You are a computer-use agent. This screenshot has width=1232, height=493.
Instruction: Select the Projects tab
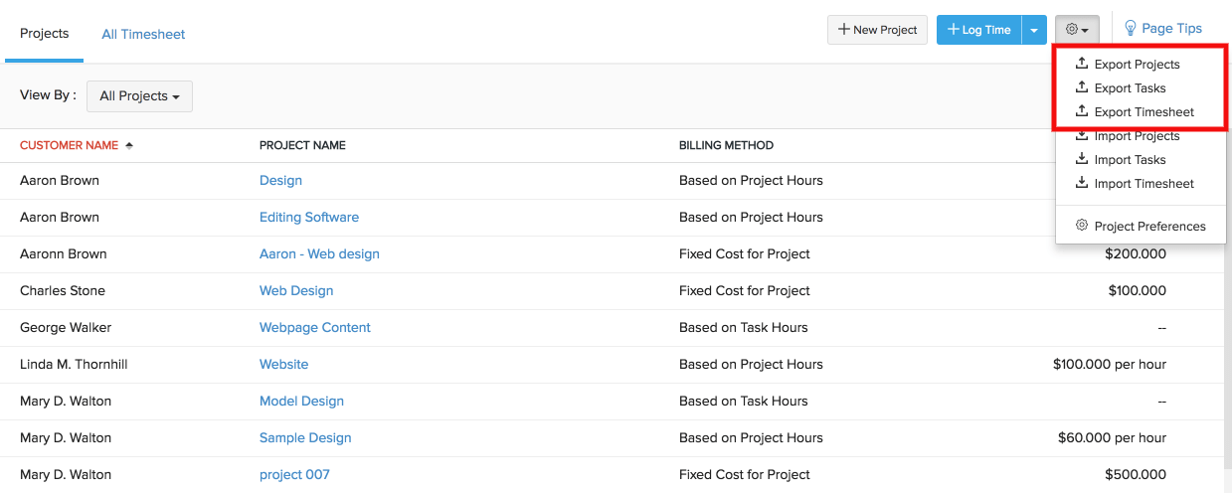coord(45,34)
